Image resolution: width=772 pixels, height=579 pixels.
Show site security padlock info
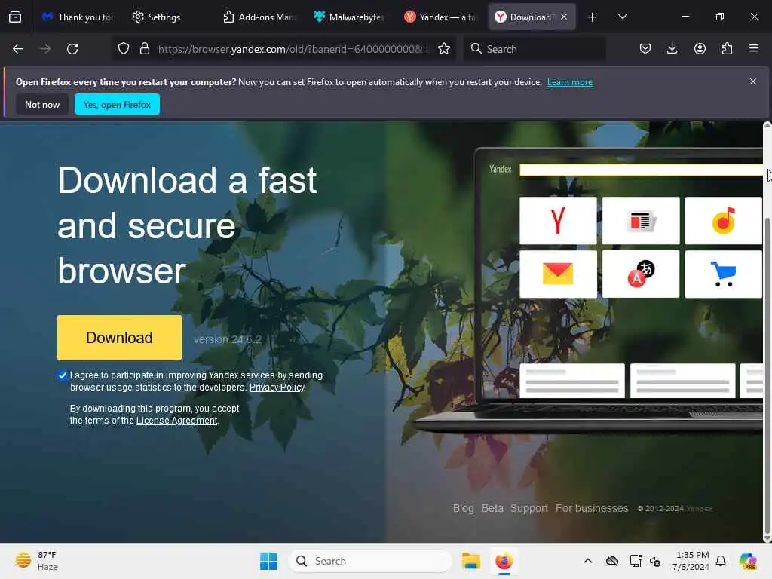(144, 49)
